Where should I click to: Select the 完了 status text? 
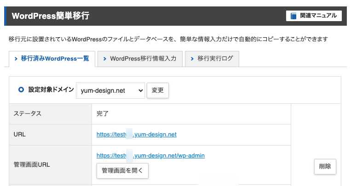[103, 113]
